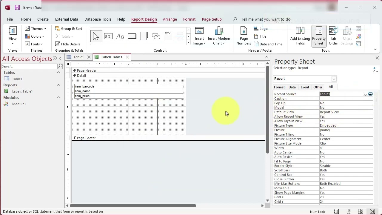This screenshot has height=215, width=382.
Task: Switch to the Arrange ribbon tab
Action: coord(170,19)
